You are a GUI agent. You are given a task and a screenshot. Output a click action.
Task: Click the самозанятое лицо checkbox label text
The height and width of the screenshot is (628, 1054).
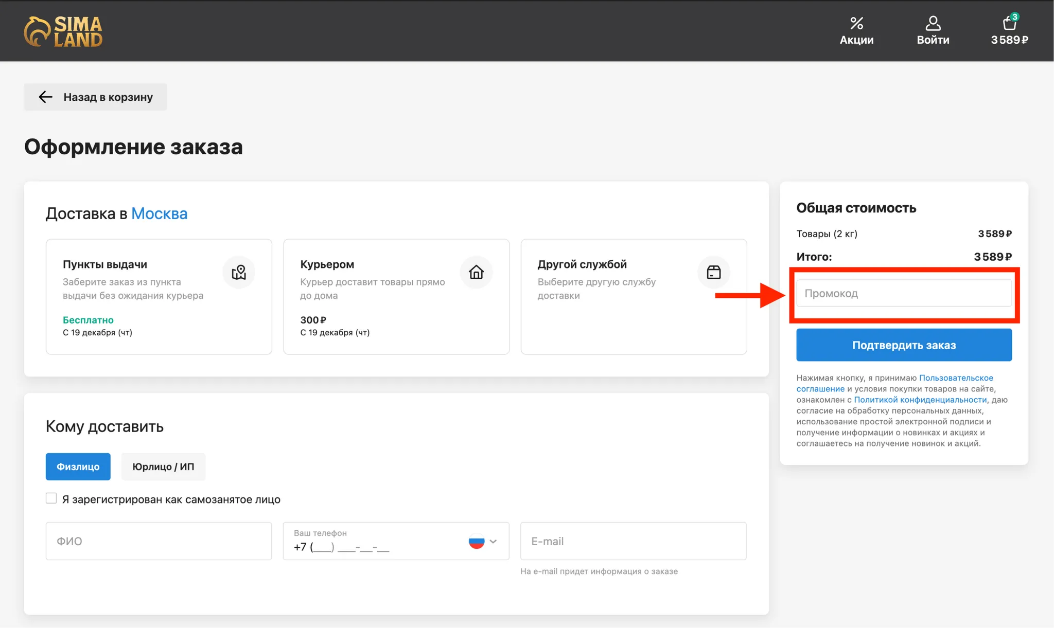[171, 499]
